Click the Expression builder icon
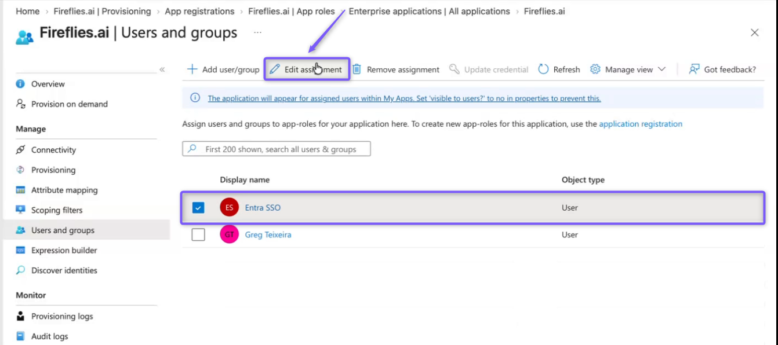Image resolution: width=778 pixels, height=345 pixels. (x=20, y=251)
